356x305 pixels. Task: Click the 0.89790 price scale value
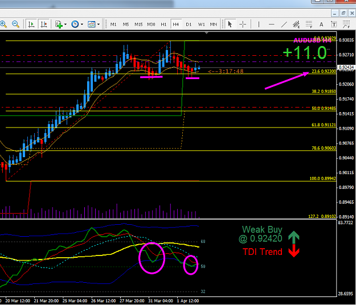tap(346, 188)
